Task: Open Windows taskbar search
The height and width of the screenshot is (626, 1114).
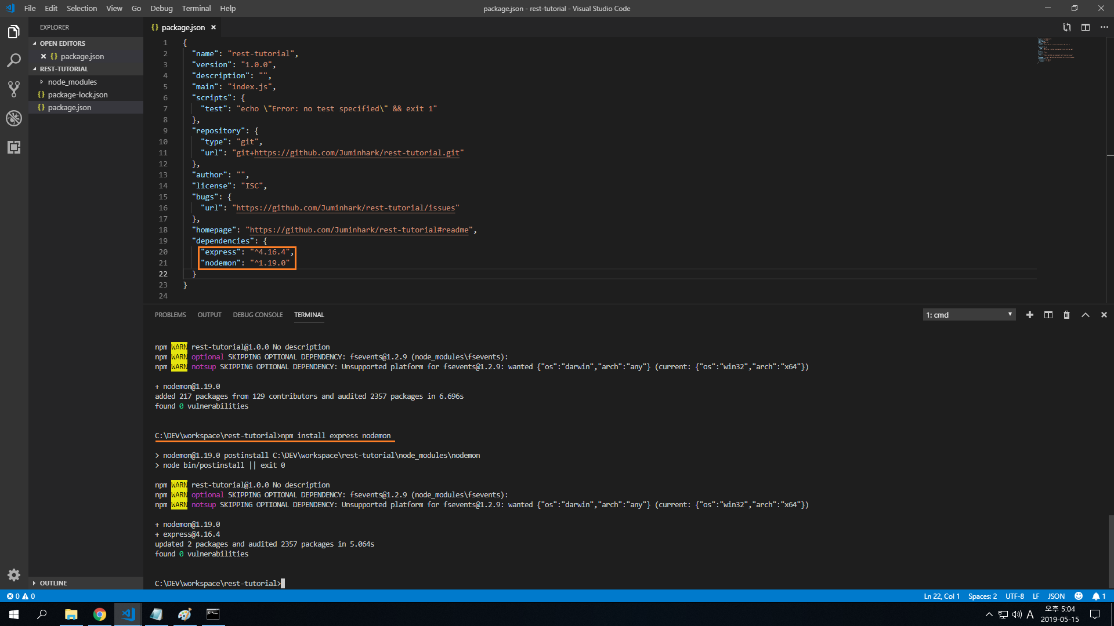Action: [x=42, y=614]
